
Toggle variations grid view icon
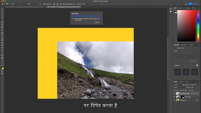197,66
